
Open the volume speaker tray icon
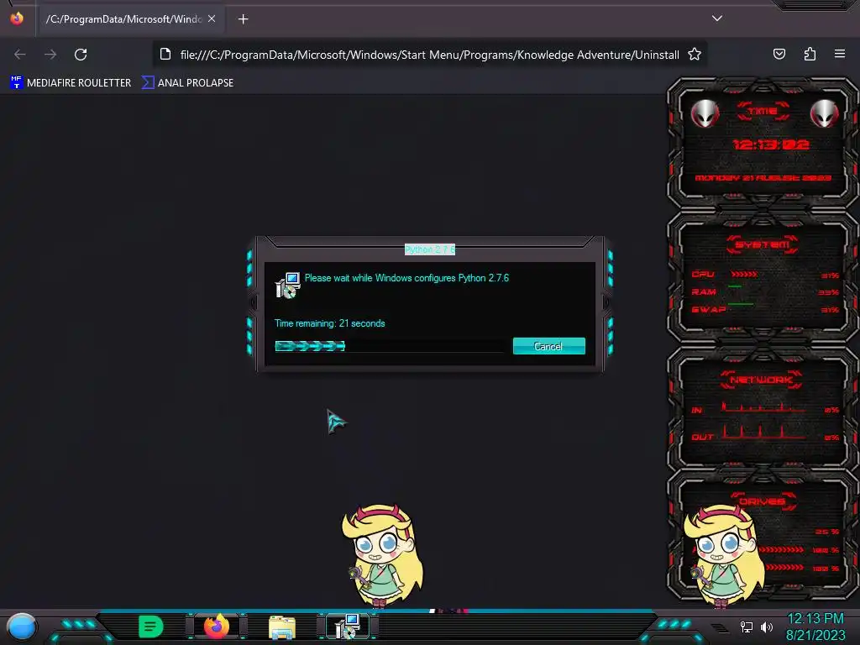click(x=766, y=627)
